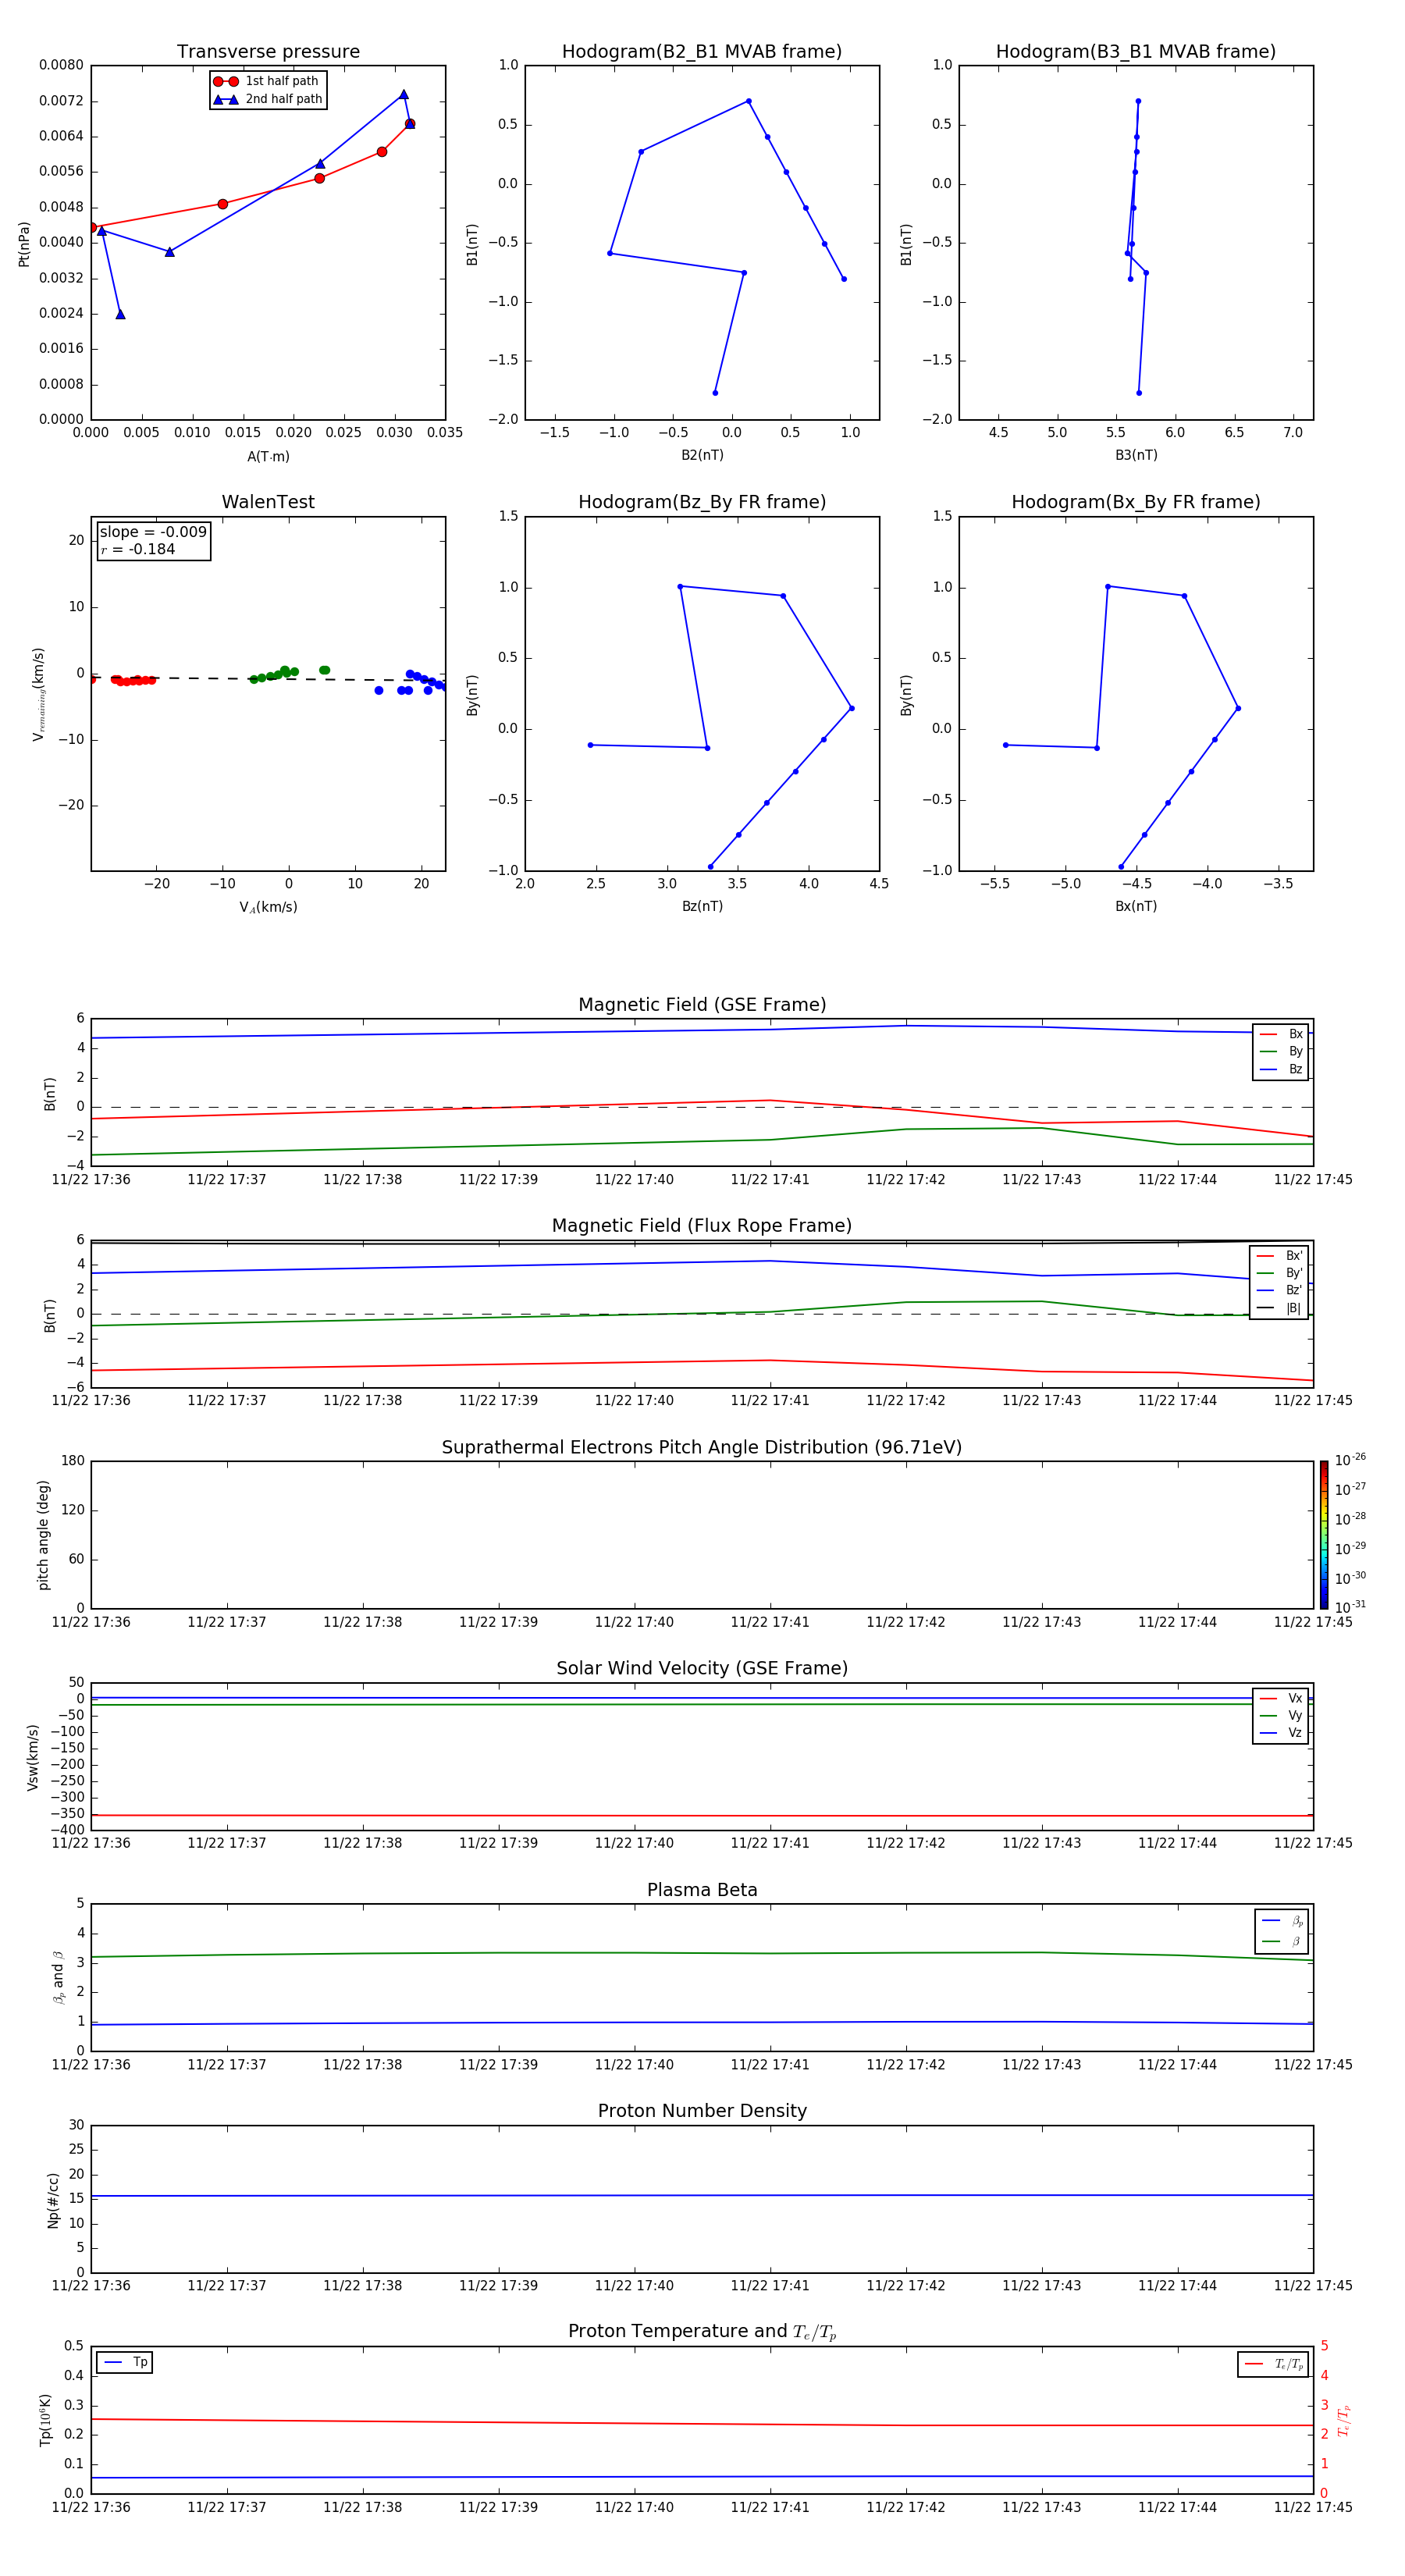Select the "2nd half path" legend entry
The height and width of the screenshot is (2576, 1405).
click(268, 99)
